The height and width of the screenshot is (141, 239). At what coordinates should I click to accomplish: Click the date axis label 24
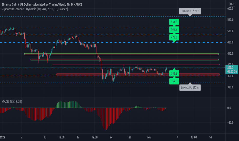point(111,137)
